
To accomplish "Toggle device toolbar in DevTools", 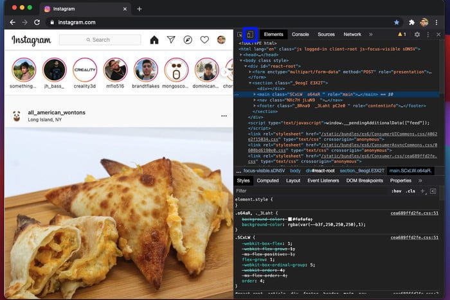I will tap(250, 35).
